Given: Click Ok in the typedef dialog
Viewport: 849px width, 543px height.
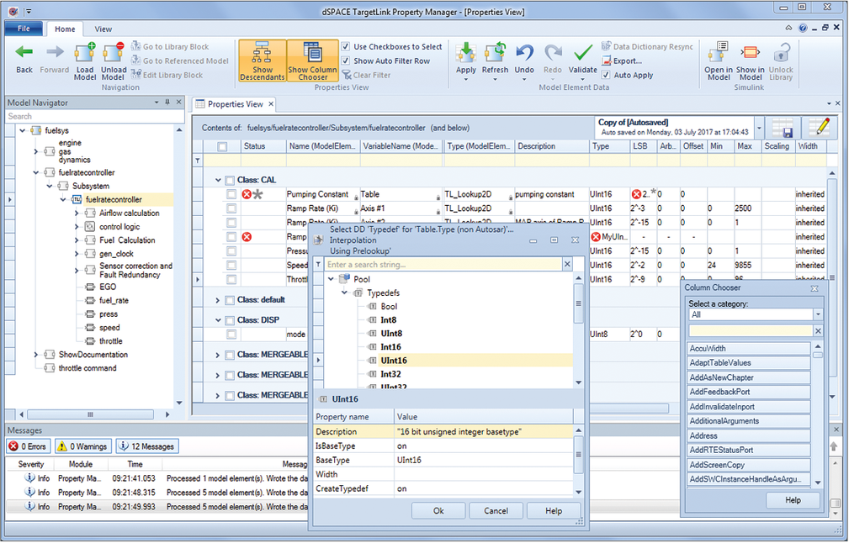Looking at the screenshot, I should (x=438, y=511).
